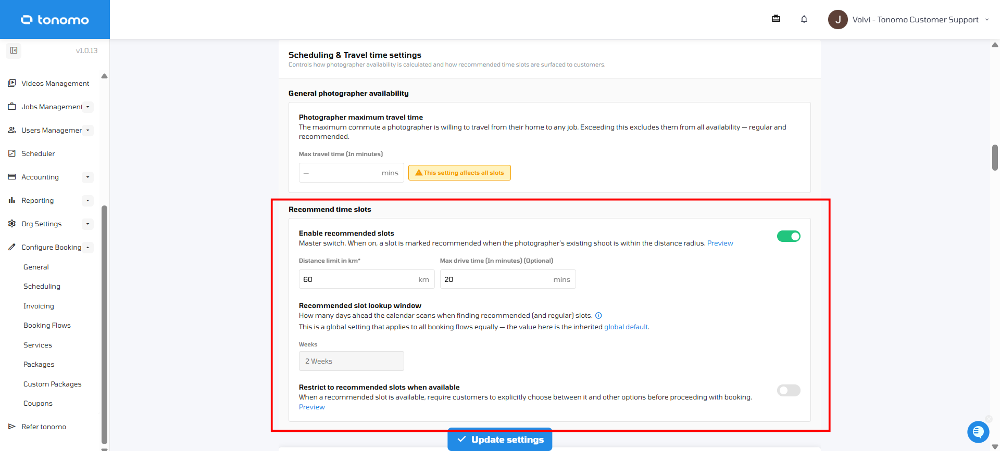Open Invoicing submenu item
Image resolution: width=1000 pixels, height=451 pixels.
point(39,306)
